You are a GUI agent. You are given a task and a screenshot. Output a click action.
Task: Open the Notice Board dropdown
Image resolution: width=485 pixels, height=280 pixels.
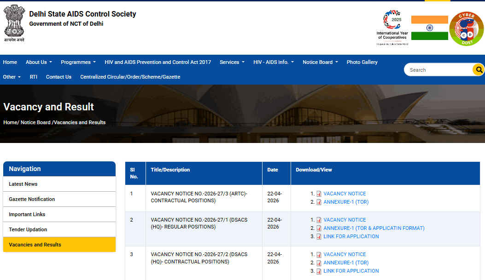click(x=320, y=62)
